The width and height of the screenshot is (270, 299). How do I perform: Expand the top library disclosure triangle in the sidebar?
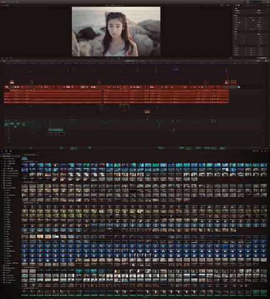click(x=1, y=154)
